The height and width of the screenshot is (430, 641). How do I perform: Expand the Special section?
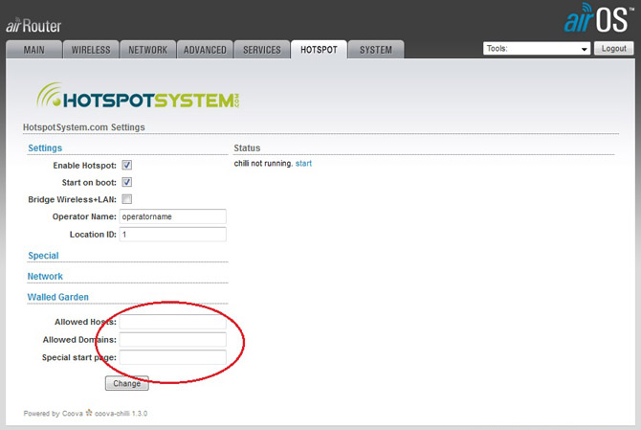pos(43,256)
